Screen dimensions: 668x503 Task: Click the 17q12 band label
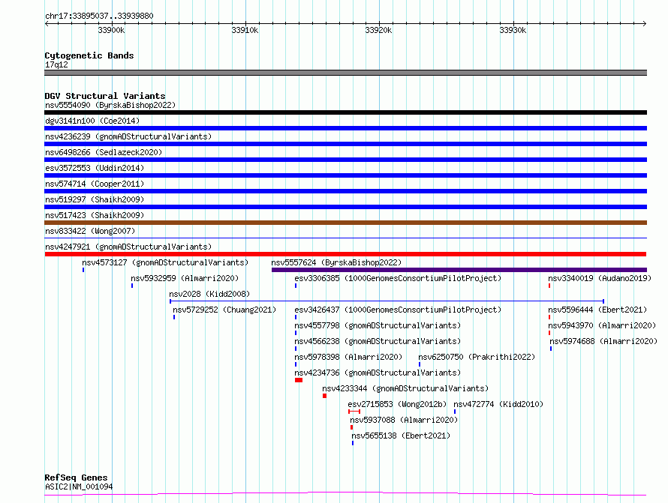pos(56,64)
